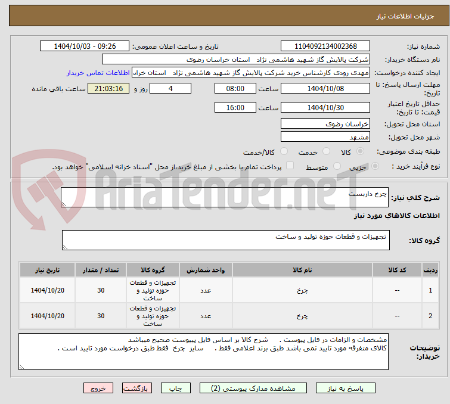Click the جزئیات اطلاعات نیاز header title
This screenshot has height=404, width=450.
click(x=405, y=16)
